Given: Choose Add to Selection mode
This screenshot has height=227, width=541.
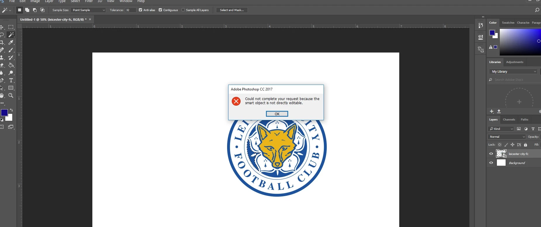Looking at the screenshot, I should [x=27, y=10].
